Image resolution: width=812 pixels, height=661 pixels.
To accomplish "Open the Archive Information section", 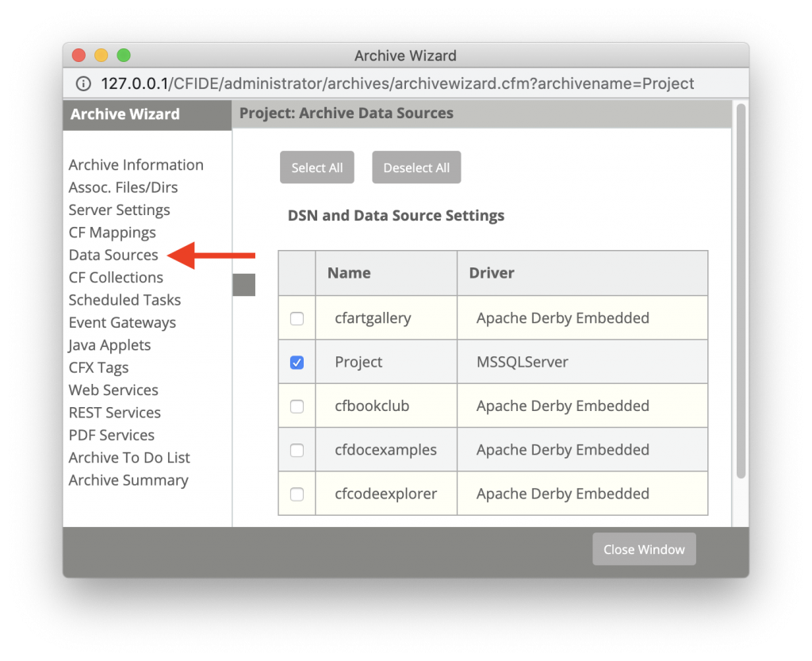I will click(136, 165).
